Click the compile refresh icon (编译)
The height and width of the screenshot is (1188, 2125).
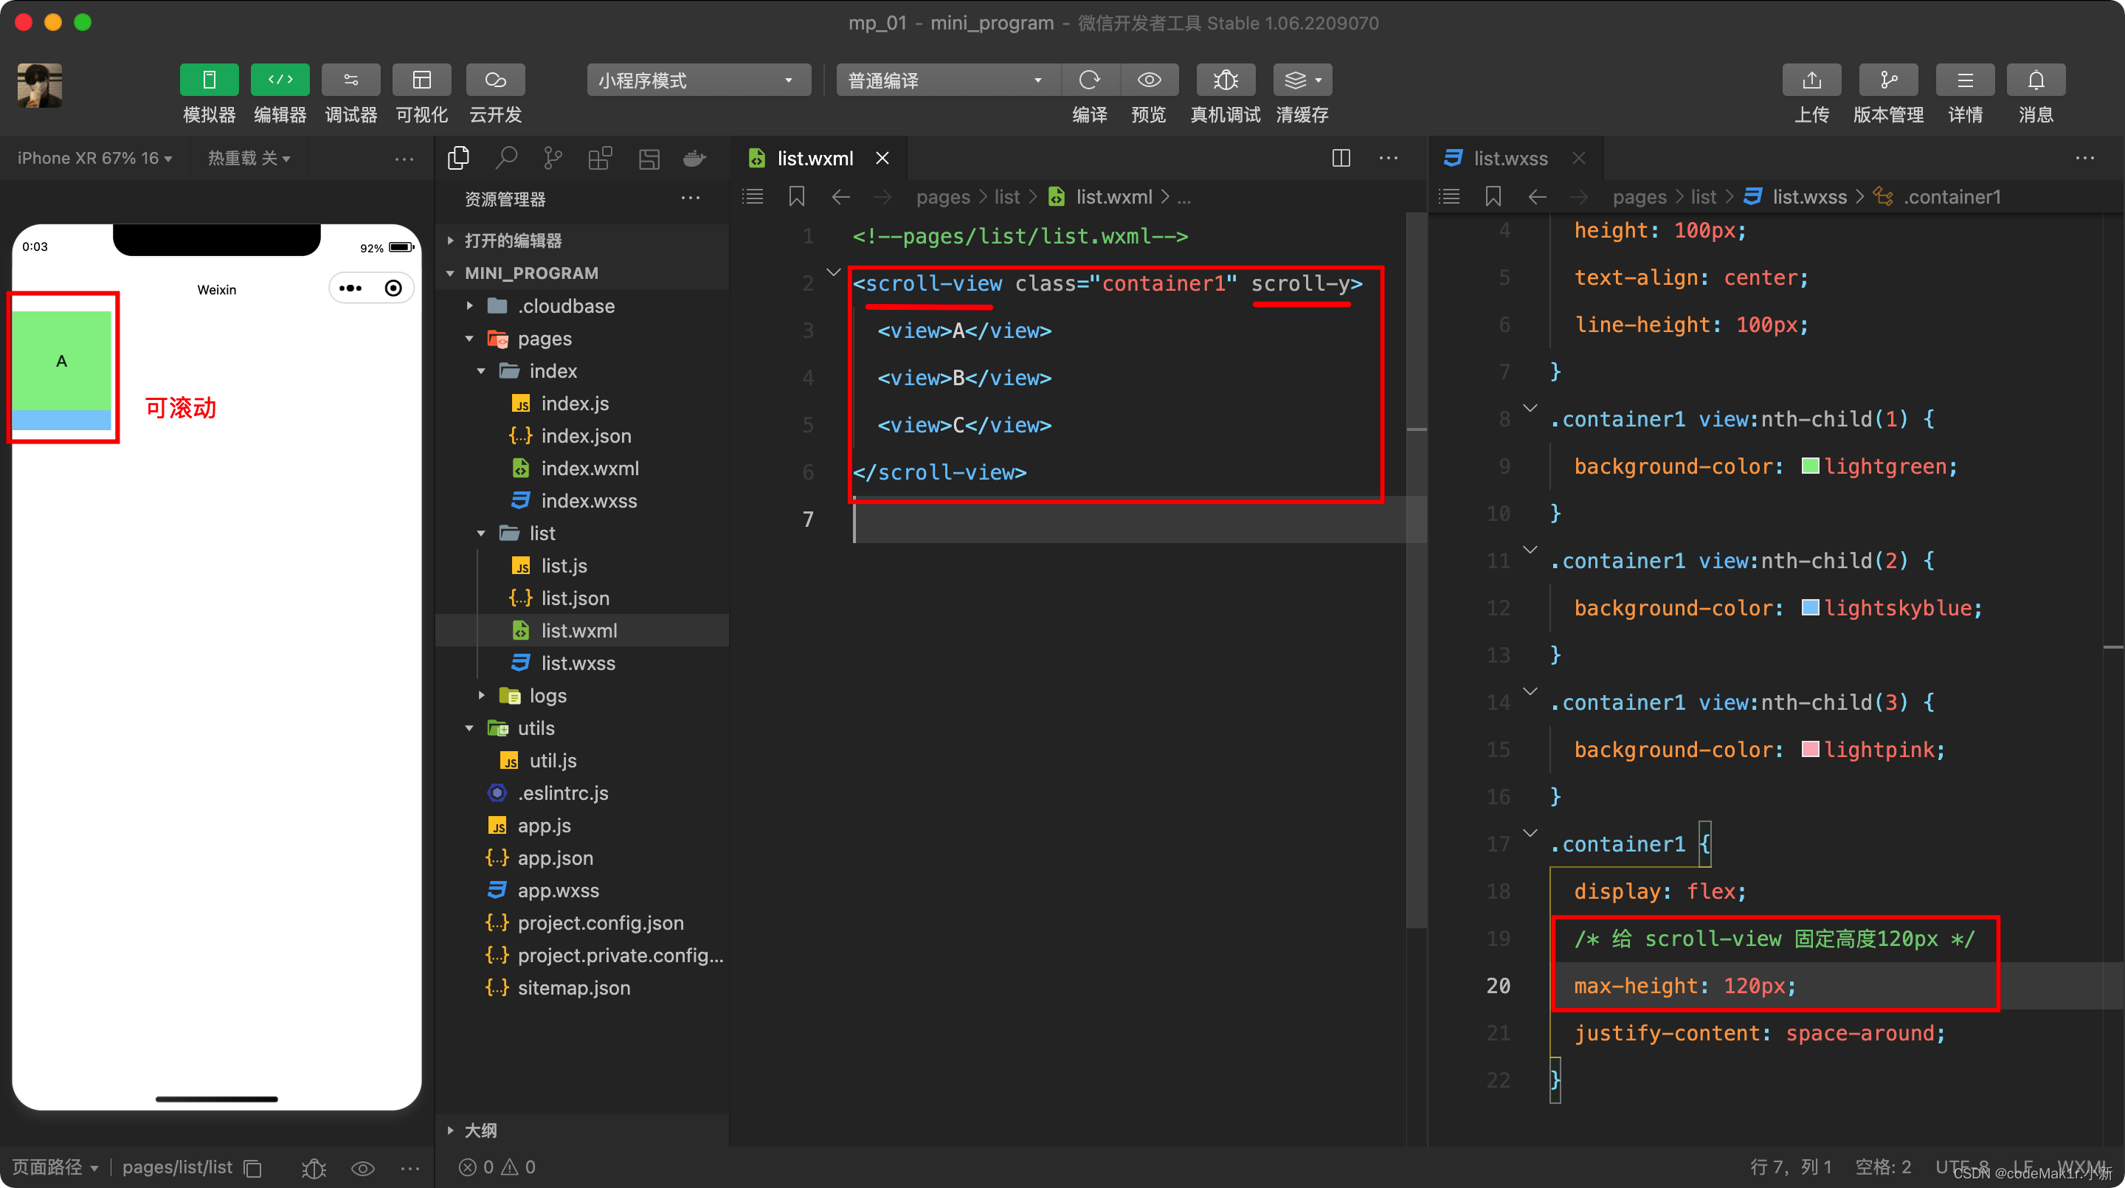point(1089,80)
